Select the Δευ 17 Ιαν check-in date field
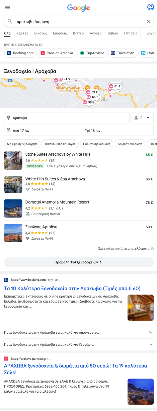 (43, 131)
